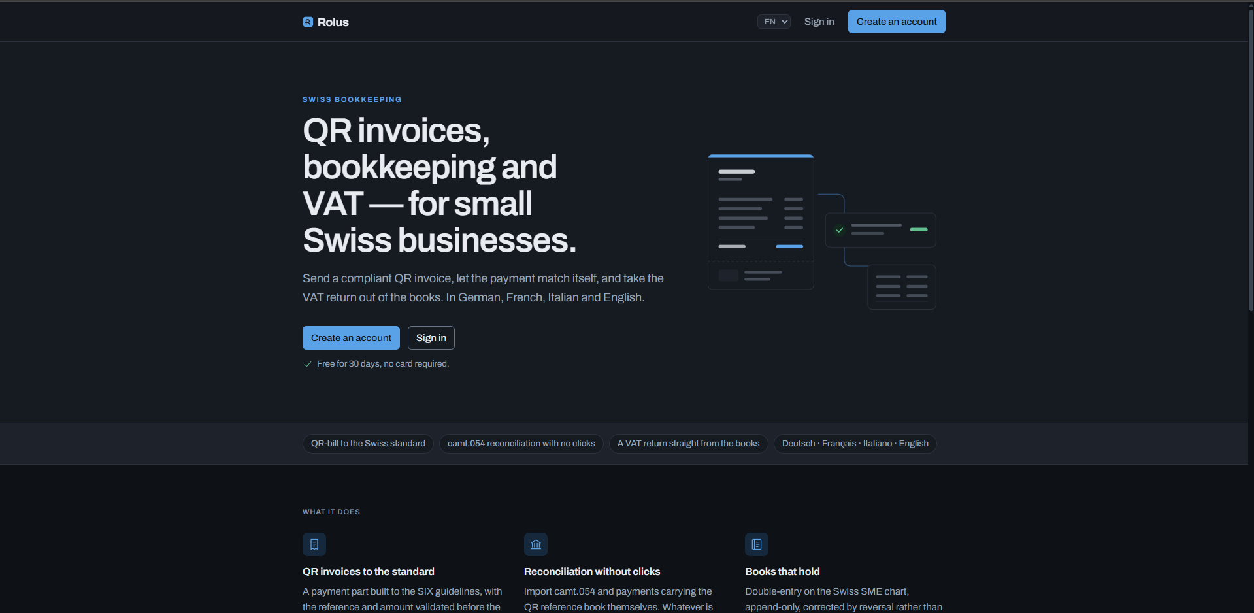This screenshot has height=613, width=1254.
Task: Click the green checkmark beside free trial note
Action: point(308,364)
